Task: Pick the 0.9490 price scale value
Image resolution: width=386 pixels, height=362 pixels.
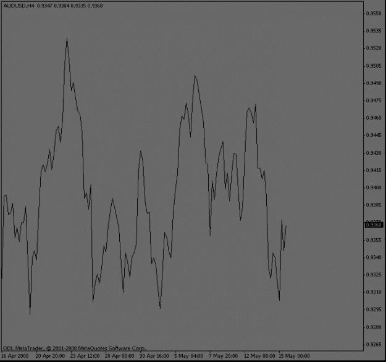Action: point(374,83)
